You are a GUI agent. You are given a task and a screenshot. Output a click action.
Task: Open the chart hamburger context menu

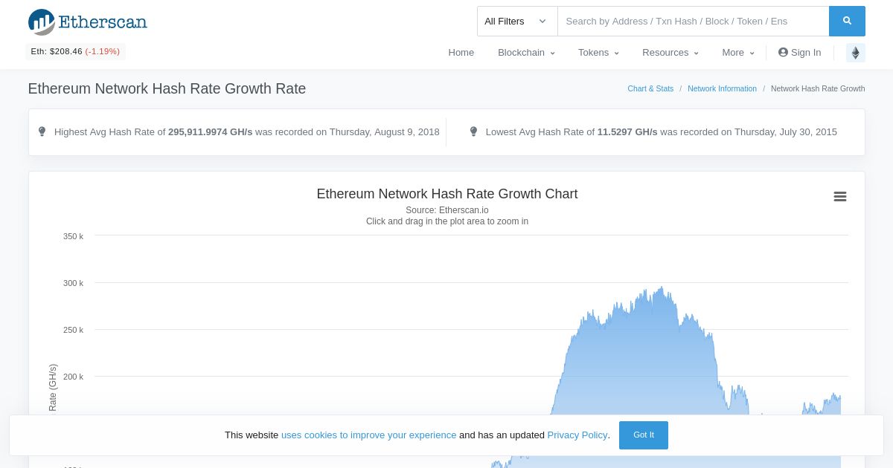coord(840,197)
